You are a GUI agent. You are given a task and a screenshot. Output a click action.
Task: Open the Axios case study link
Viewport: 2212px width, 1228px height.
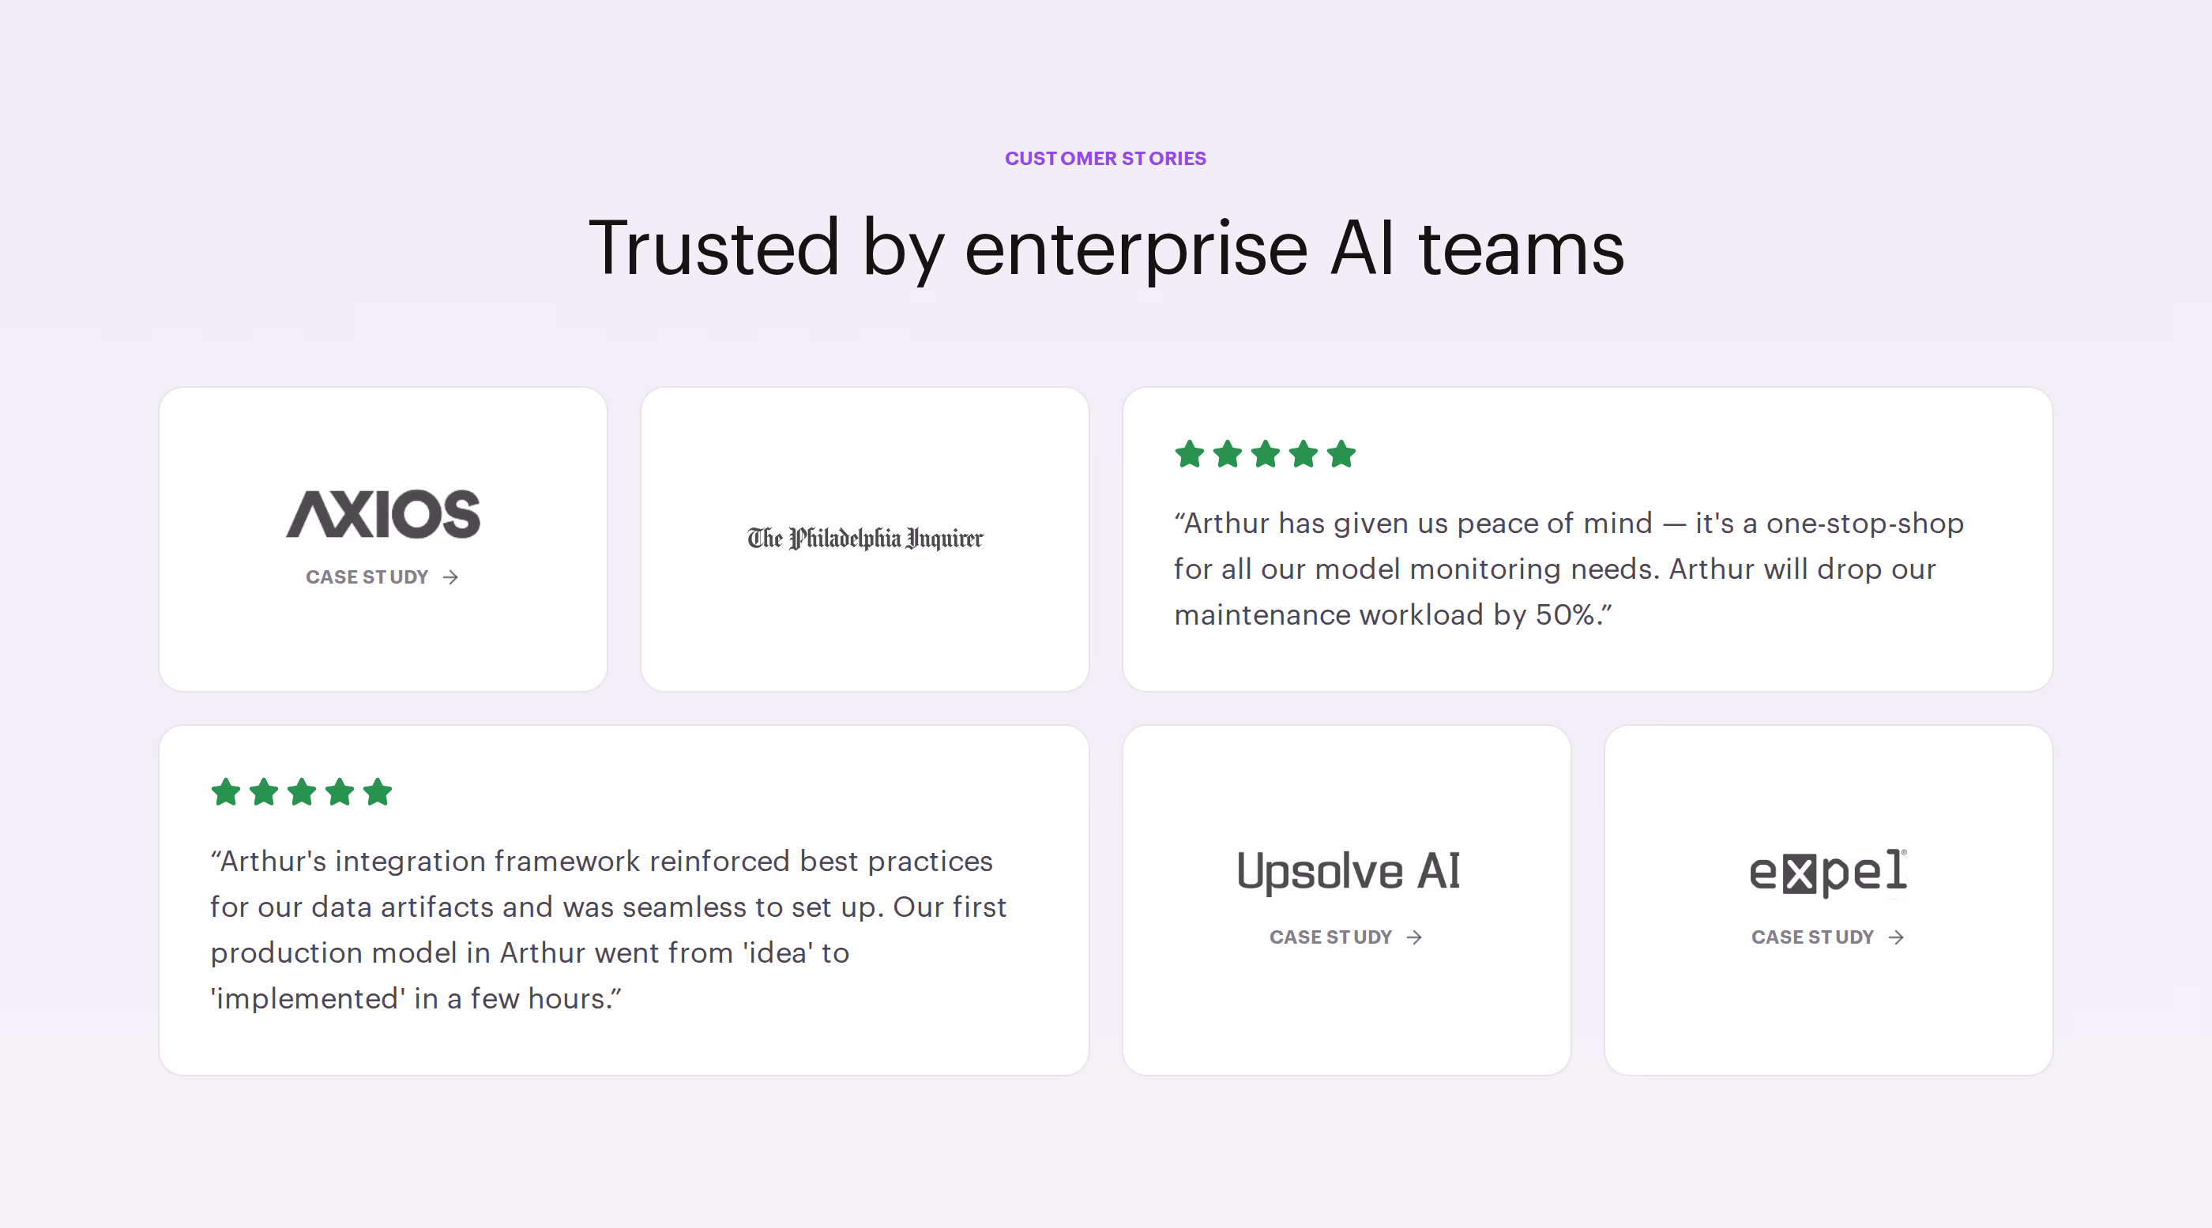(x=382, y=576)
